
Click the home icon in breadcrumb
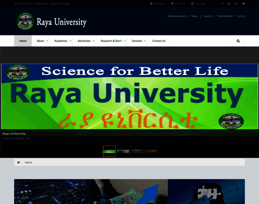pos(18,163)
